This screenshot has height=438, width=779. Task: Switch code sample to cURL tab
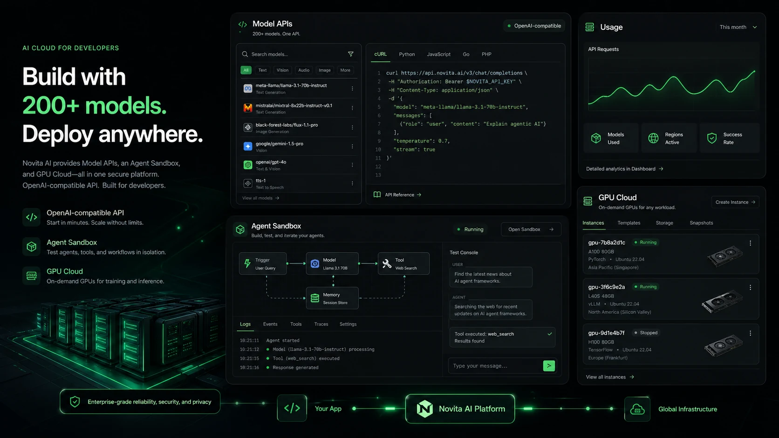click(381, 54)
